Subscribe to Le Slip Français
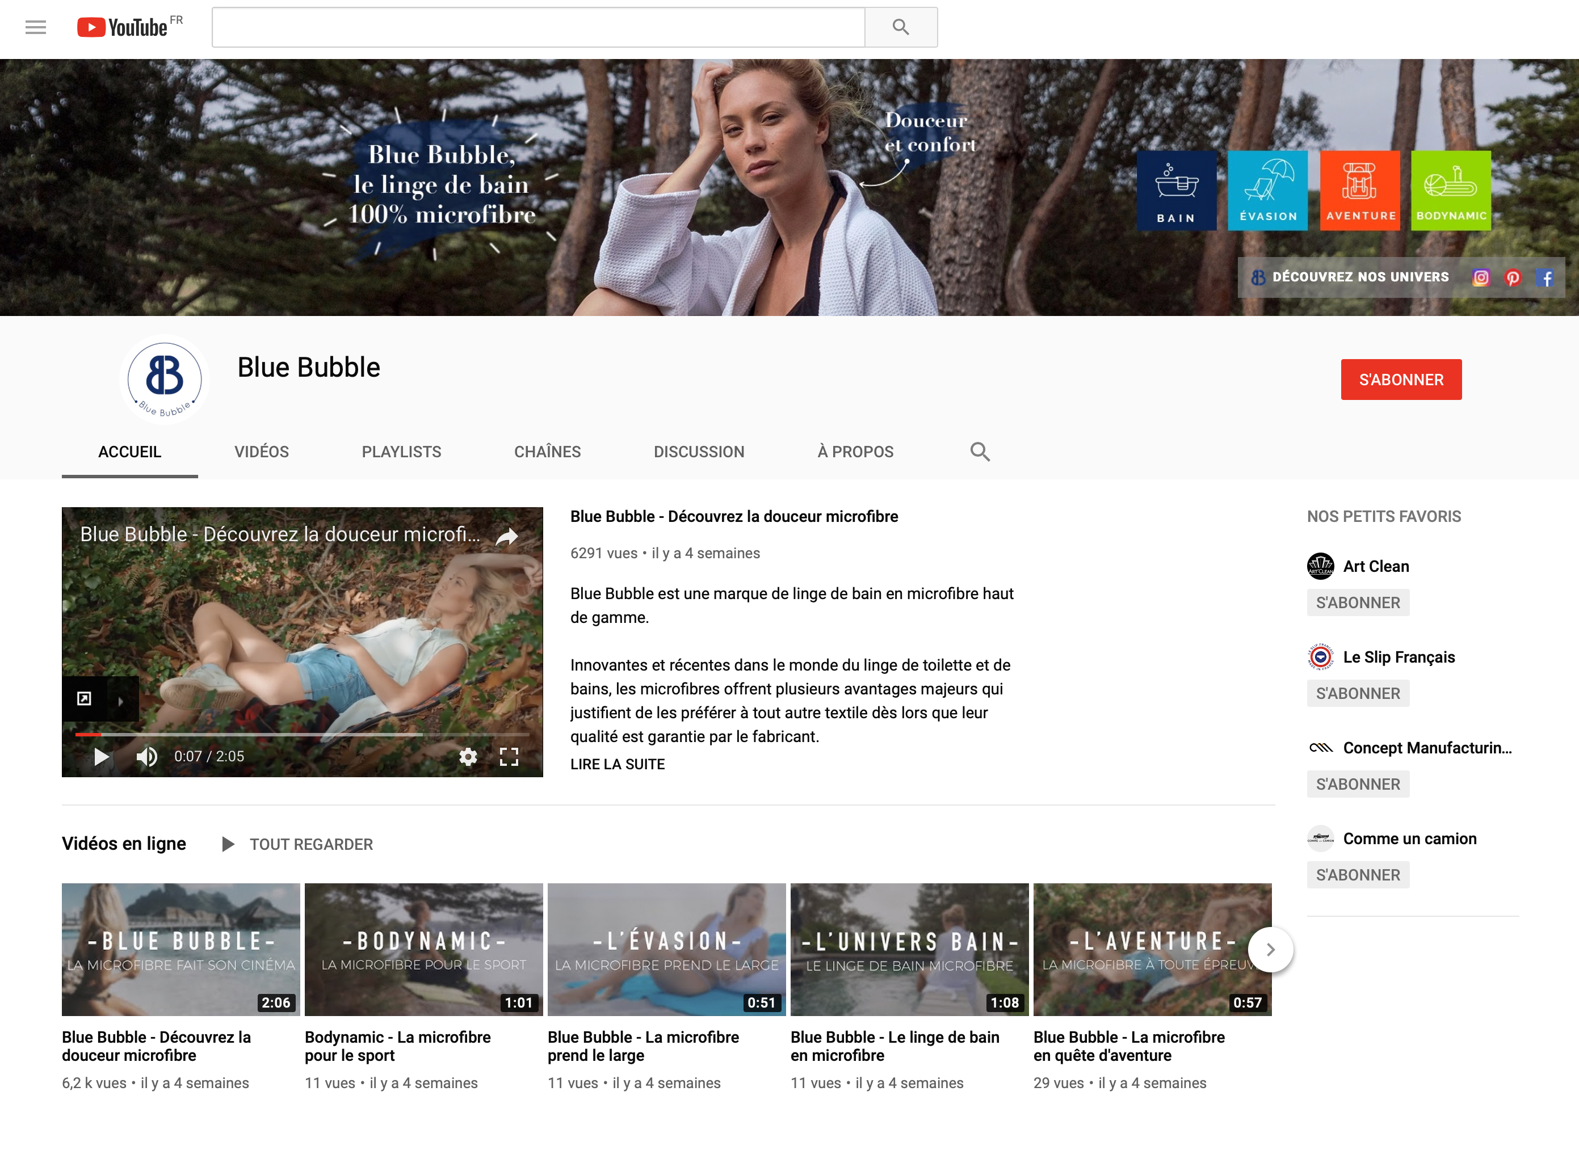 [x=1358, y=693]
